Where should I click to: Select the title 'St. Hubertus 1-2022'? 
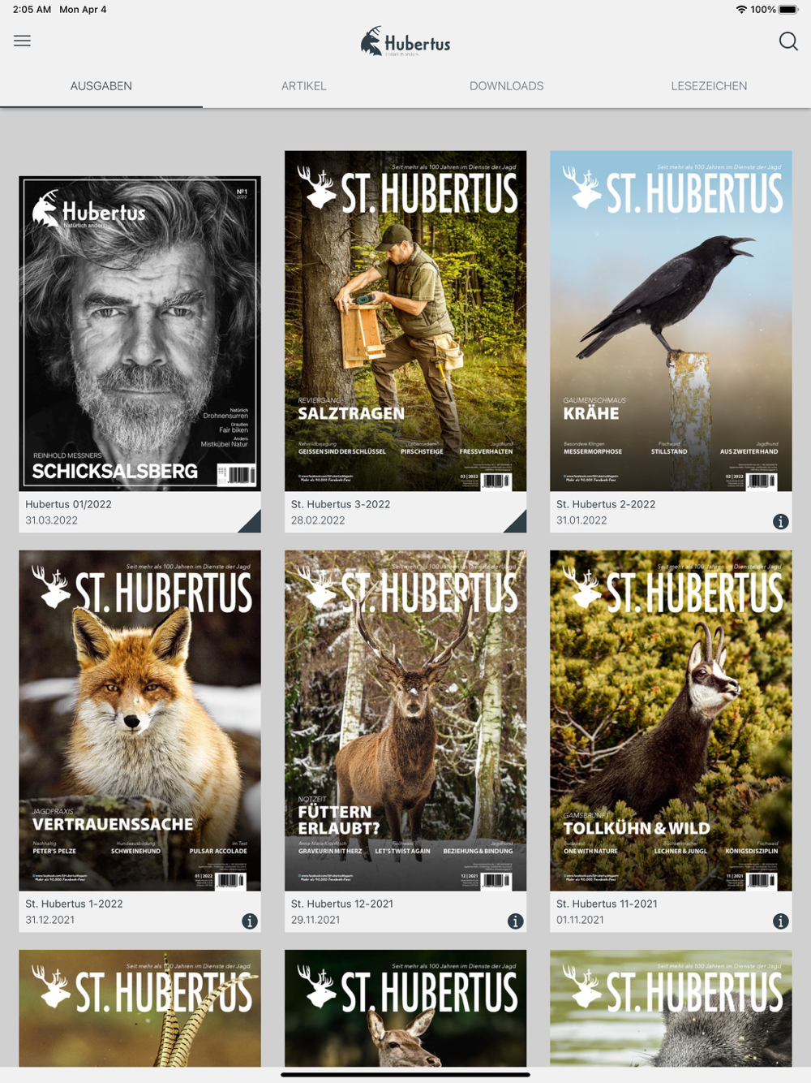[x=74, y=904]
